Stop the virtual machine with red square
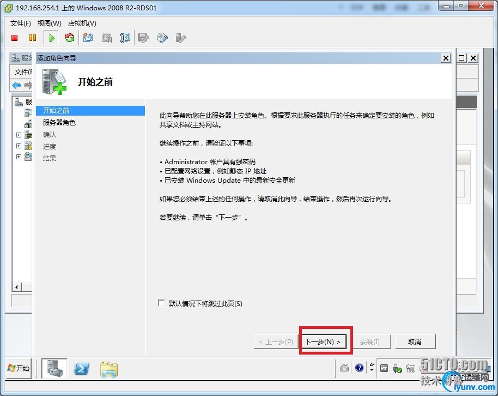Screen dimensions: 498x396 coord(14,38)
